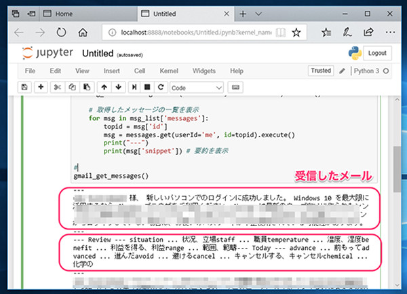407x294 pixels.
Task: Click the topid = msg['id'] line
Action: click(136, 126)
